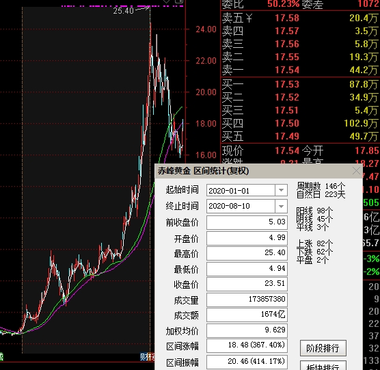Click the ¥ icon beside 卖五
Image resolution: width=380 pixels, height=370 pixels.
click(x=249, y=18)
